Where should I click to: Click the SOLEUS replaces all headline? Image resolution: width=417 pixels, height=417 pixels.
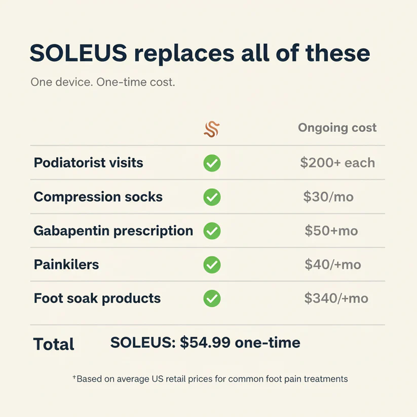200,53
